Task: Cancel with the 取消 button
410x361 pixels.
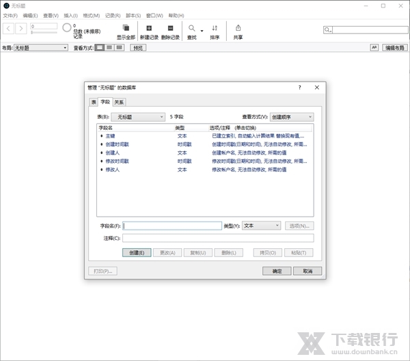Action: click(x=307, y=271)
